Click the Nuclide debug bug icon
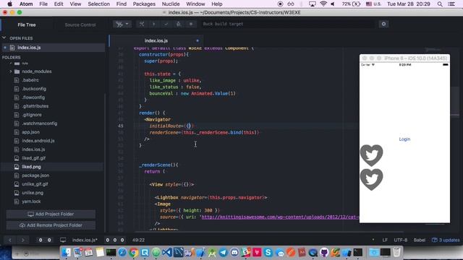Screen dimensions: 463x260 tap(179, 24)
